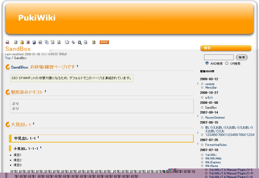Open the FormattingRules link in sidebar
259x178 pixels.
coord(216,145)
